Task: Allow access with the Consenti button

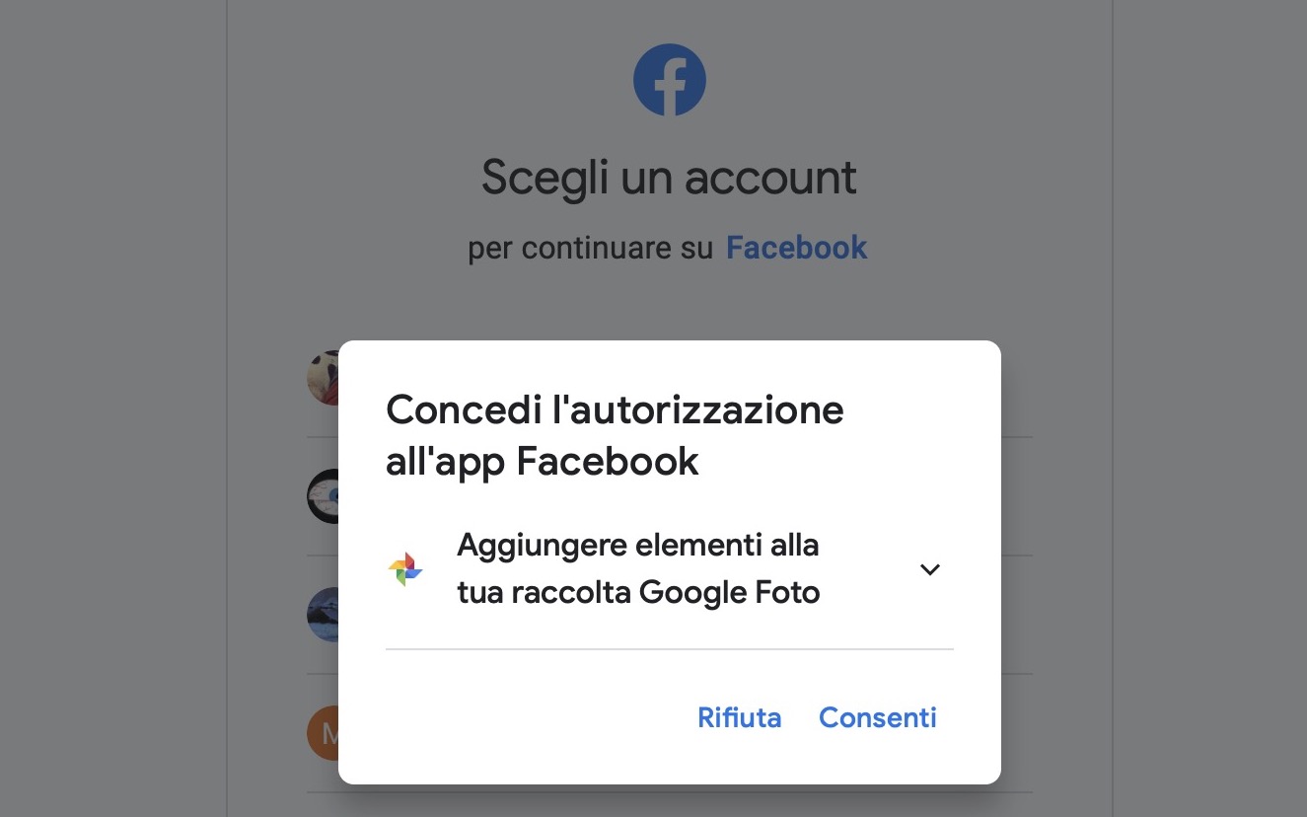Action: 878,717
